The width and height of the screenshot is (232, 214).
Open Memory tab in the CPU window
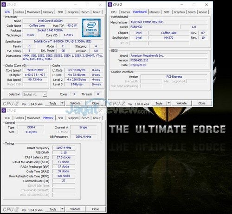(x=48, y=12)
